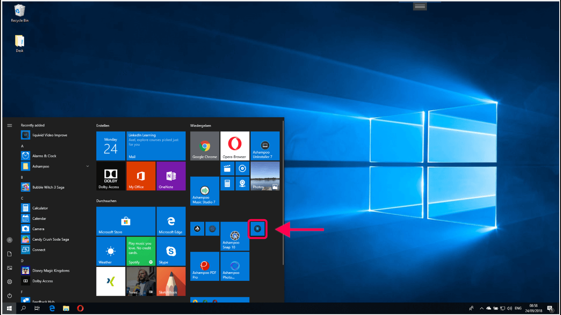
Task: Open the small Calculator tile beside Photos
Action: pyautogui.click(x=227, y=183)
